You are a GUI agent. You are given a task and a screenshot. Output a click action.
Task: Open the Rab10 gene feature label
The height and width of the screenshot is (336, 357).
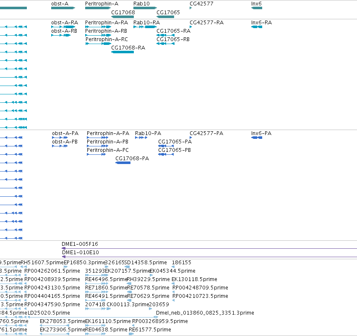pyautogui.click(x=141, y=4)
